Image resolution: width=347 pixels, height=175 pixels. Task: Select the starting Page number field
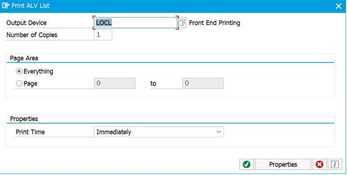tap(115, 83)
